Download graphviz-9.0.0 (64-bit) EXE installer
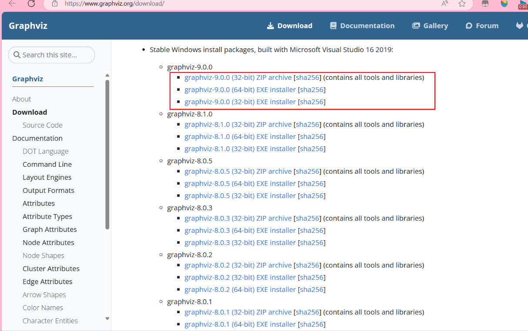 pos(240,89)
